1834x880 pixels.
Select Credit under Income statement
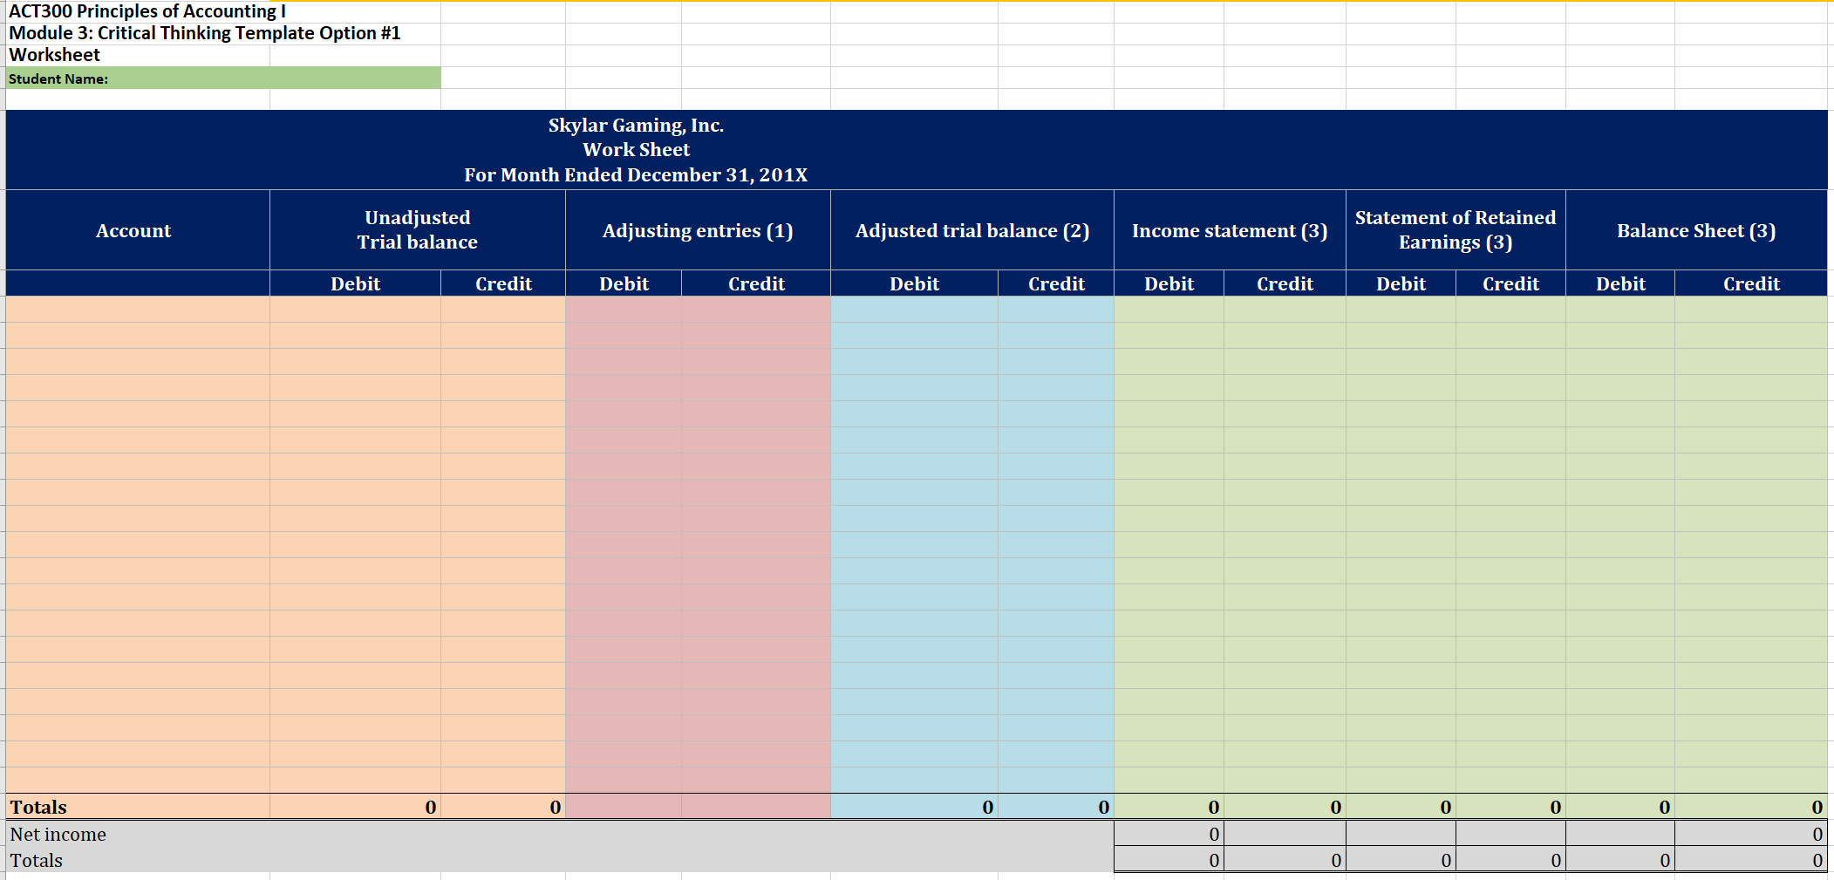(x=1285, y=283)
